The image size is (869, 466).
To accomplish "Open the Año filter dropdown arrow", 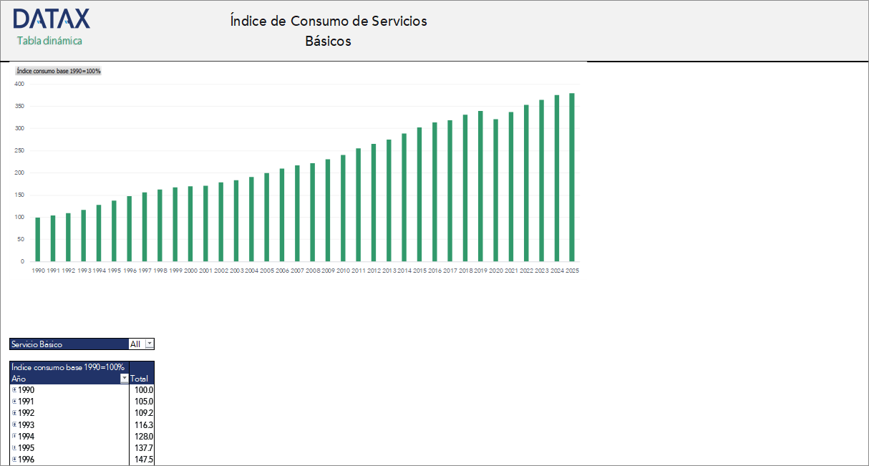I will tap(124, 378).
